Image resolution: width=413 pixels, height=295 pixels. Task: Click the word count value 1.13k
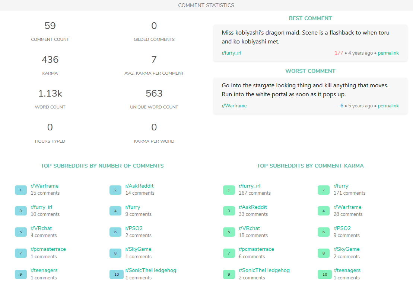tap(50, 94)
